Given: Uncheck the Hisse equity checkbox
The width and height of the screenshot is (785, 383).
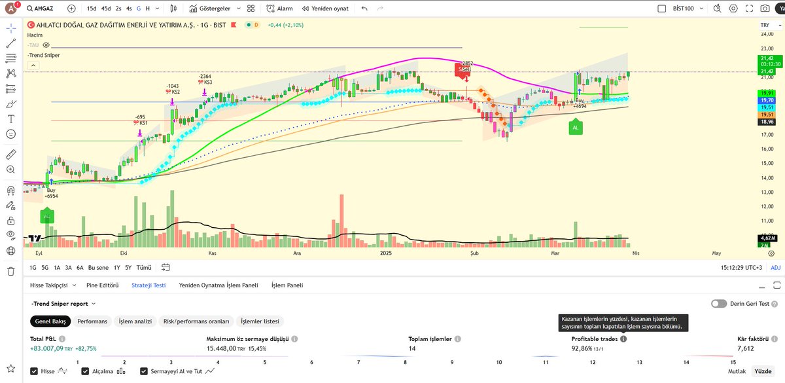Looking at the screenshot, I should pyautogui.click(x=34, y=371).
